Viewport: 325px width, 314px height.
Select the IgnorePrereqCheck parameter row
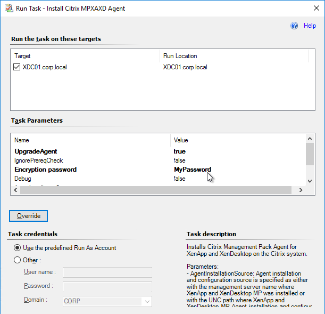click(x=39, y=160)
